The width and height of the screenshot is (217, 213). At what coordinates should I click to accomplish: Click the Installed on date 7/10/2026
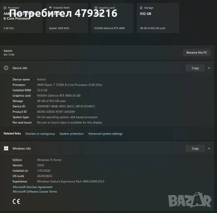pos(44,170)
